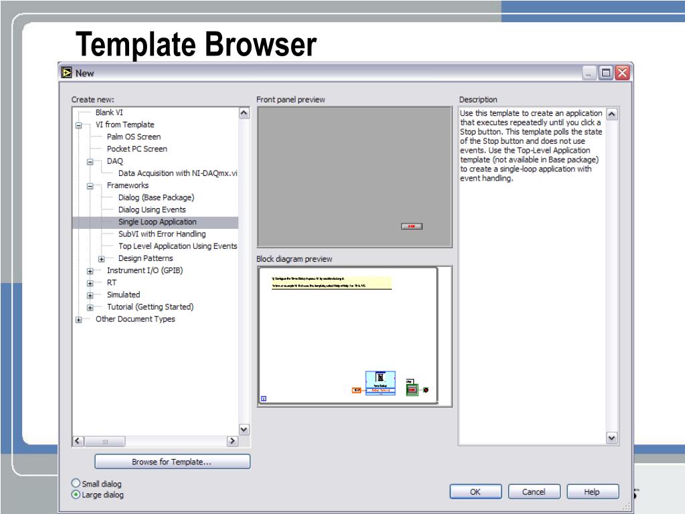This screenshot has width=685, height=514.
Task: Click the LabVIEW icon in New title bar
Action: click(66, 72)
